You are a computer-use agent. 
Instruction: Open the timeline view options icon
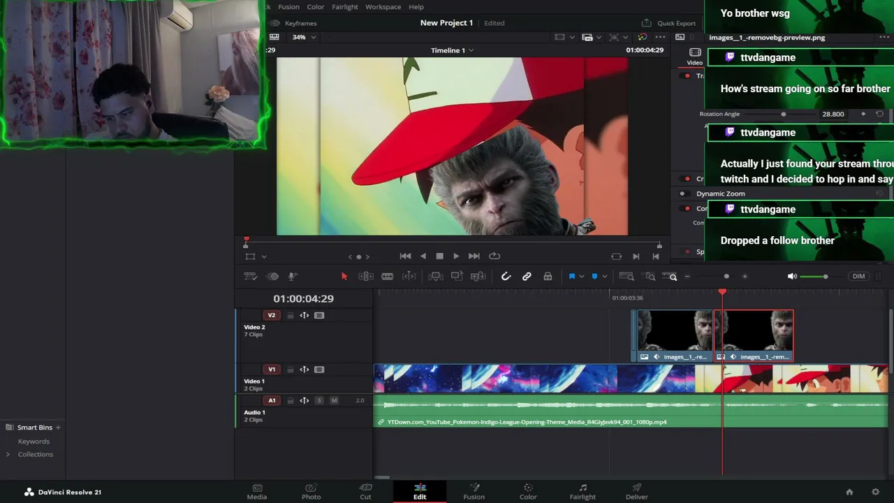pos(250,277)
